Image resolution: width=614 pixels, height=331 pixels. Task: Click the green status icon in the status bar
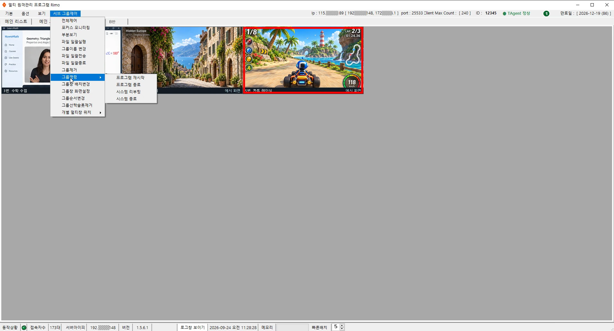24,327
